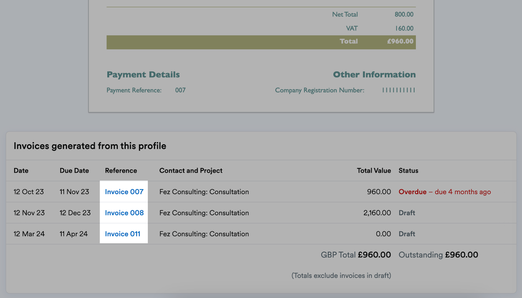The width and height of the screenshot is (522, 298).
Task: Click the Invoices generated from this profile heading
Action: [x=90, y=146]
